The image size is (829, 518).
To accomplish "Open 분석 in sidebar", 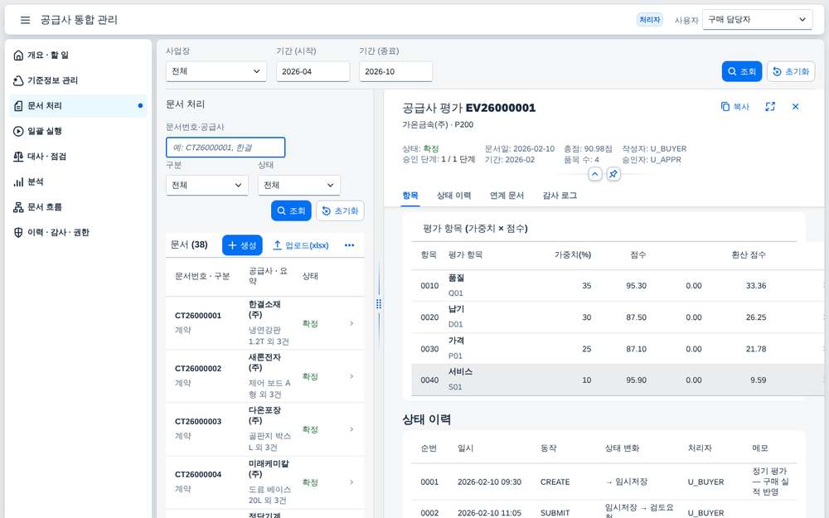I will pos(78,182).
